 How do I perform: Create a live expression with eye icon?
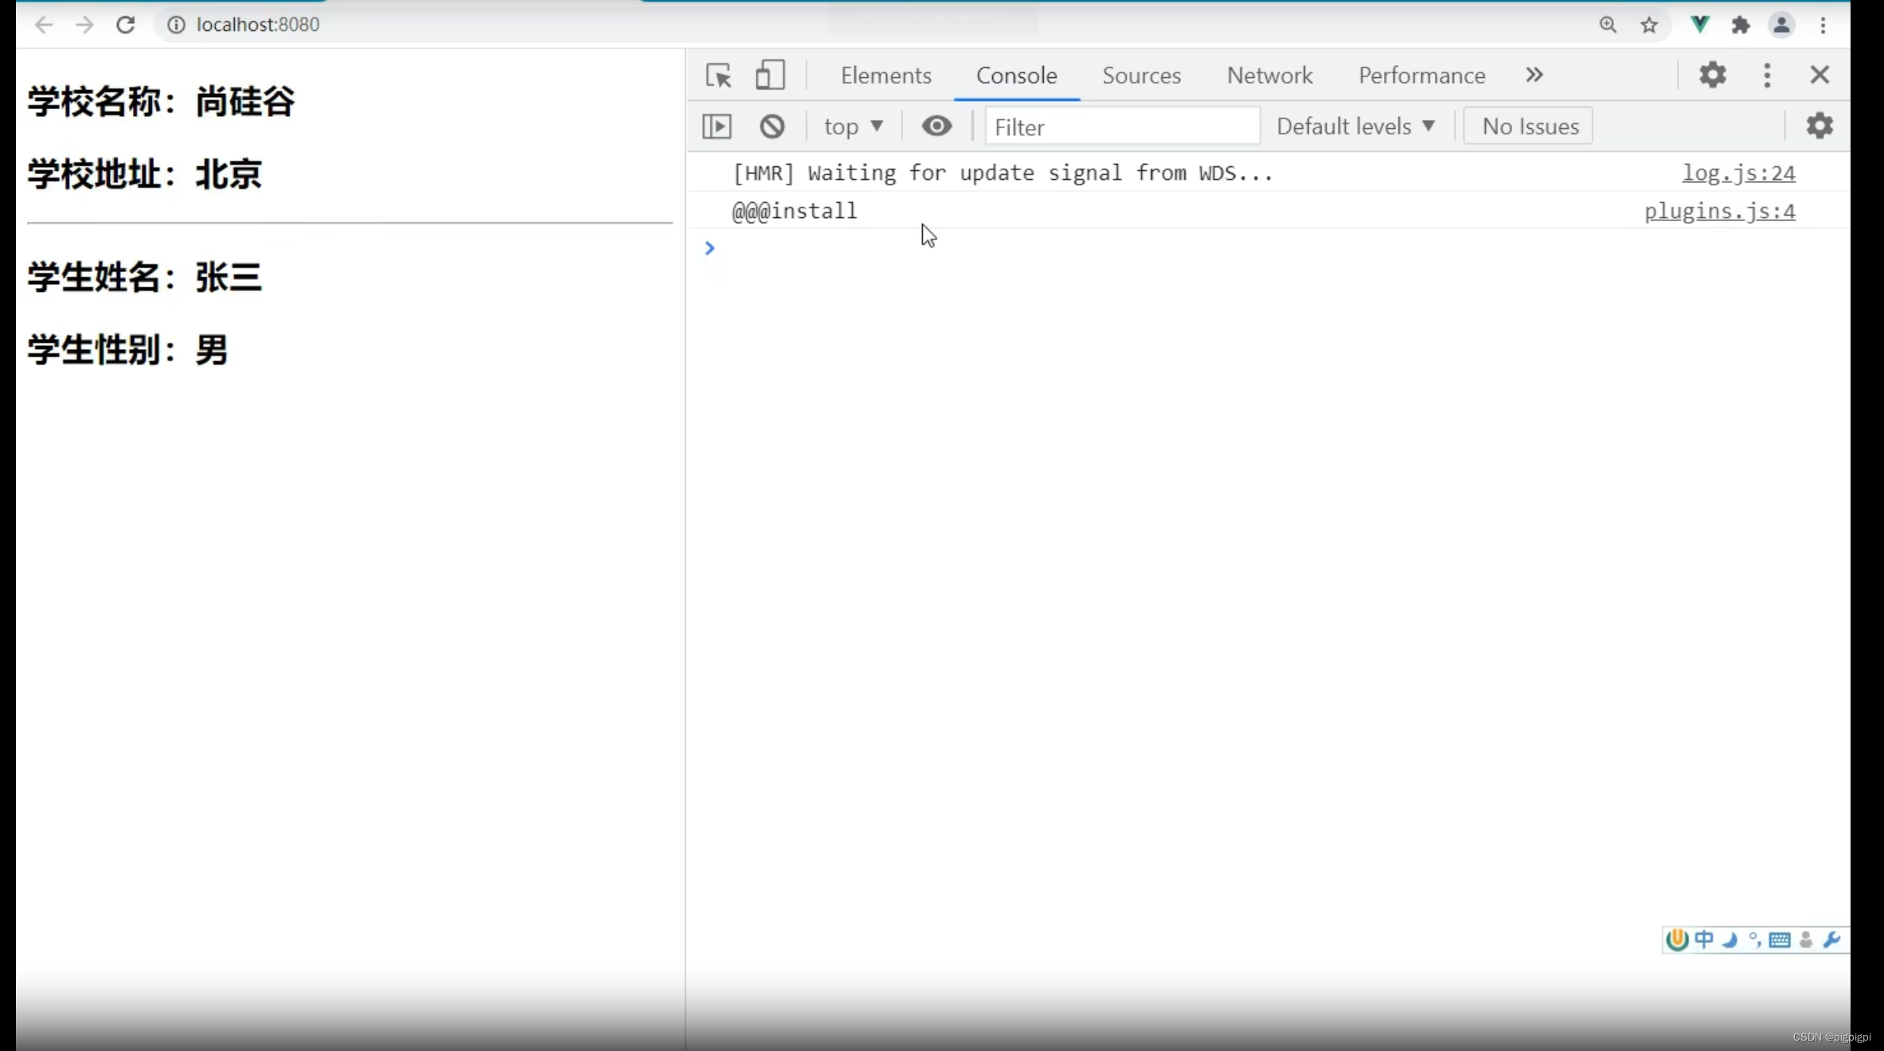tap(936, 126)
